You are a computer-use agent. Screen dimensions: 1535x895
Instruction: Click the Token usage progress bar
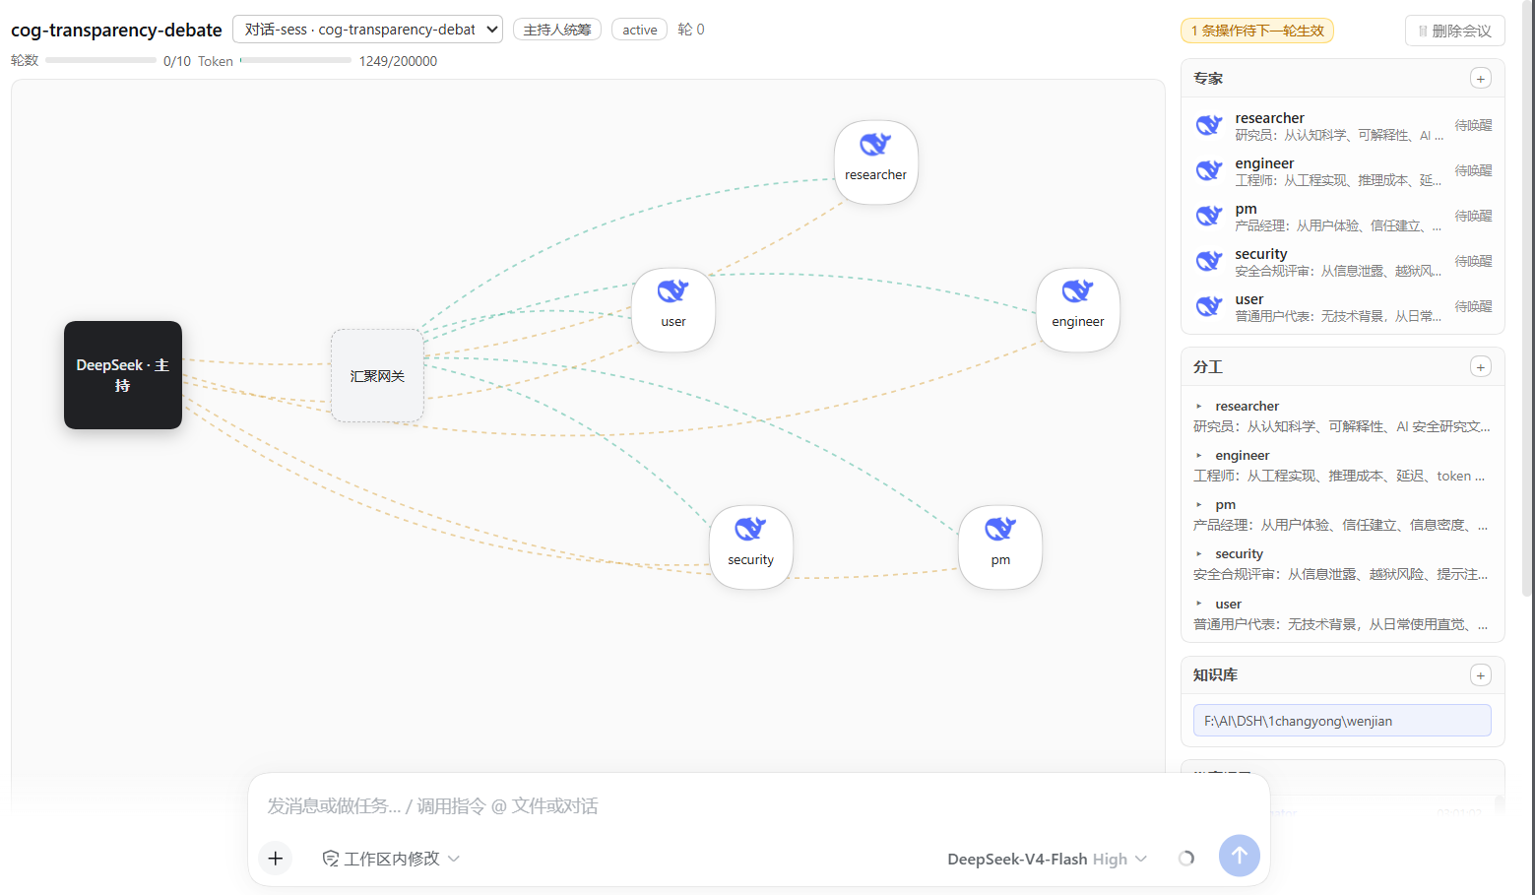click(x=295, y=61)
